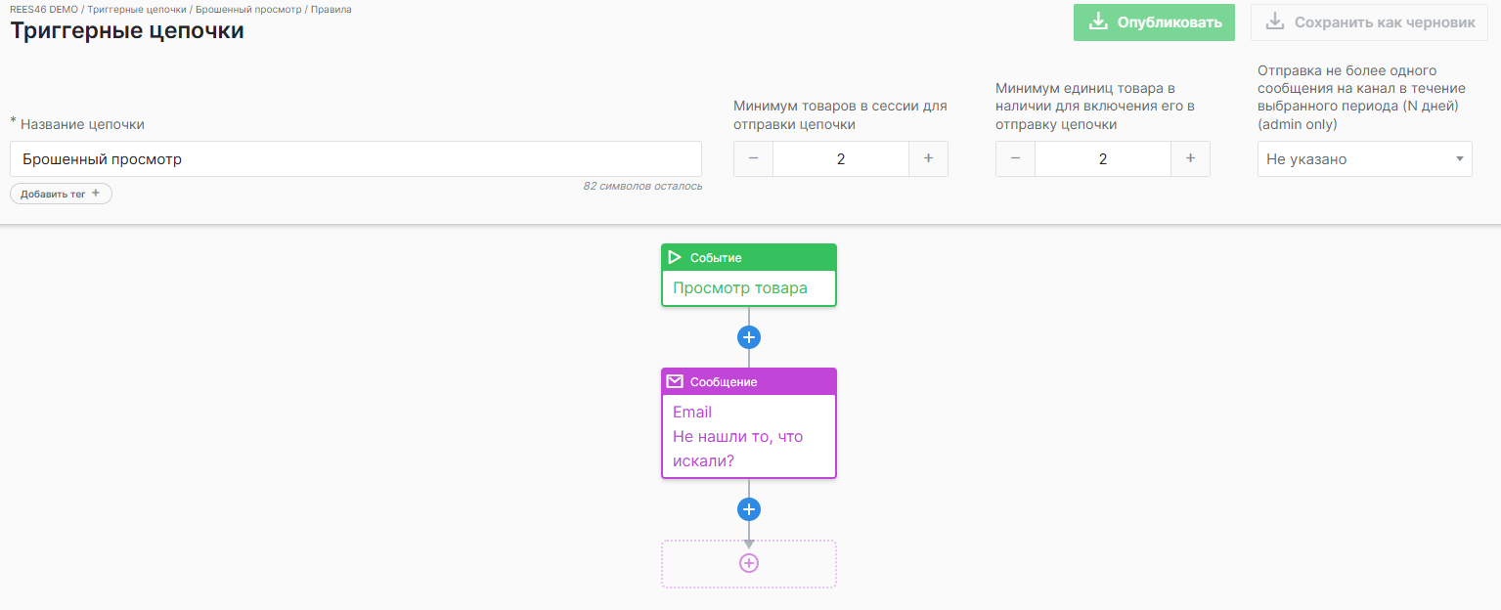Click blue plus below Просмотр товара node

(x=749, y=337)
